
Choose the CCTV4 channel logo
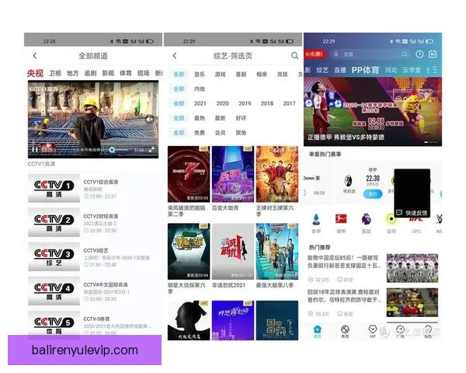coord(54,291)
